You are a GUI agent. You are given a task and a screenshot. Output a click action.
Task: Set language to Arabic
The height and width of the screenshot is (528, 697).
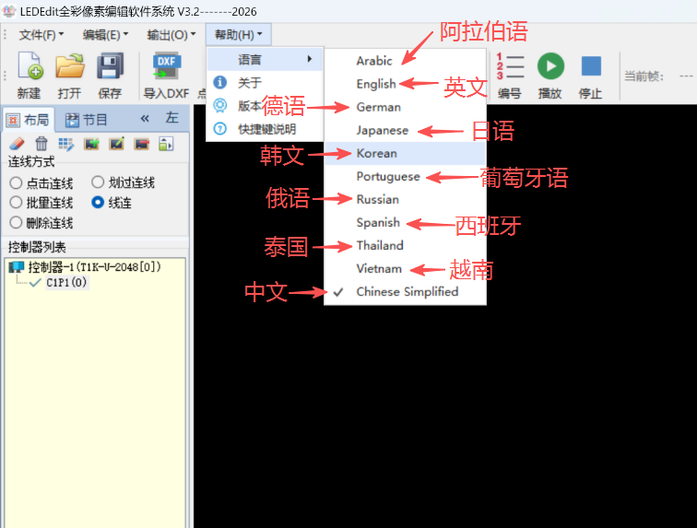pyautogui.click(x=406, y=61)
